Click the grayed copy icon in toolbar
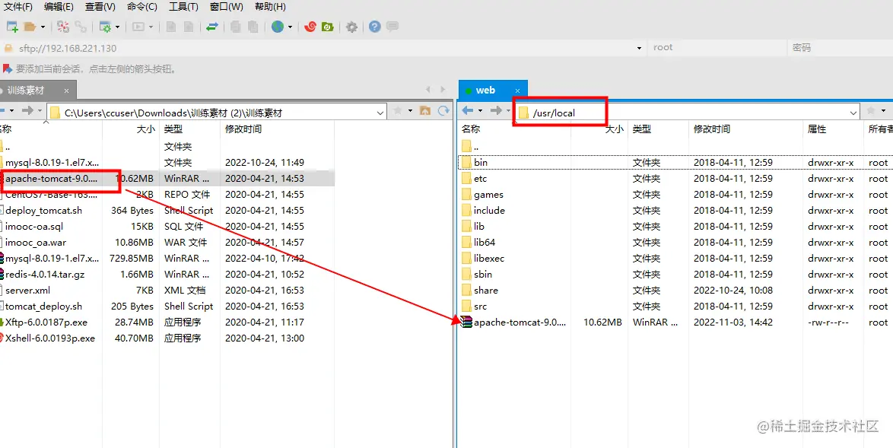The image size is (893, 448). [x=235, y=27]
